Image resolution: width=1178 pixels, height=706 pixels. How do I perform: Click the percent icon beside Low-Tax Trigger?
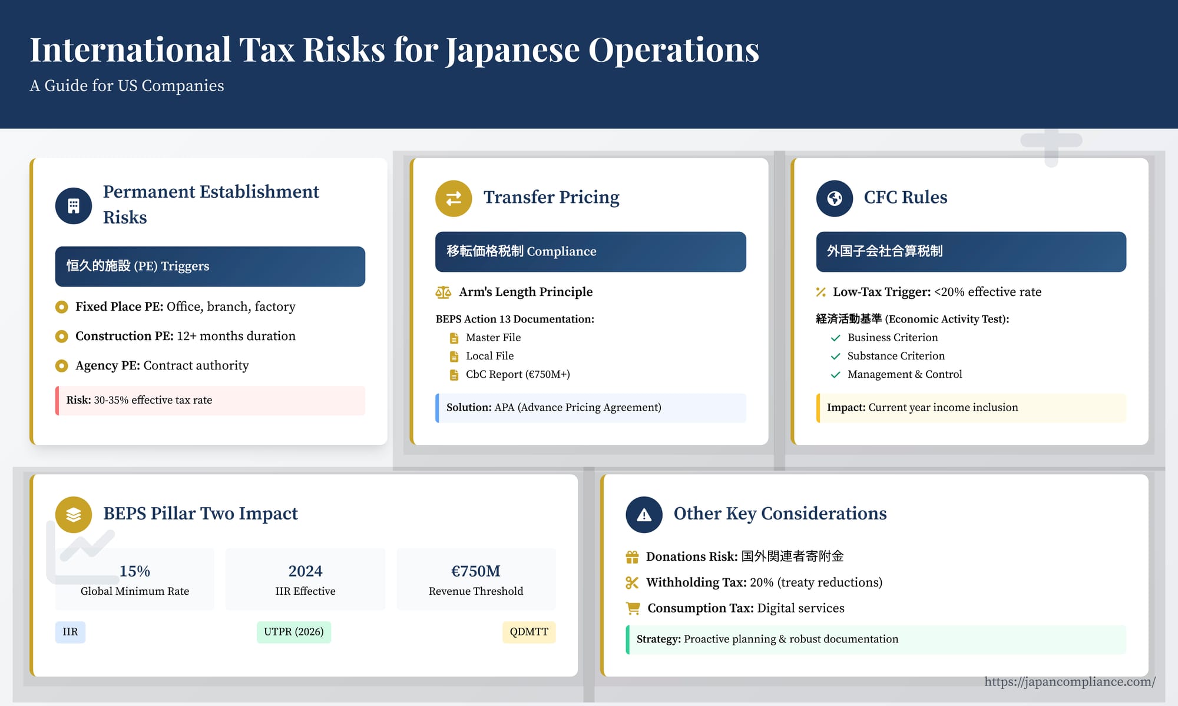coord(821,292)
